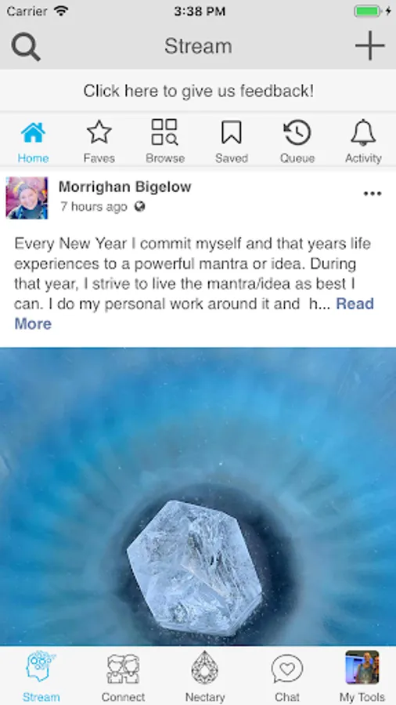
Task: Switch to the Stream tab
Action: [x=41, y=676]
